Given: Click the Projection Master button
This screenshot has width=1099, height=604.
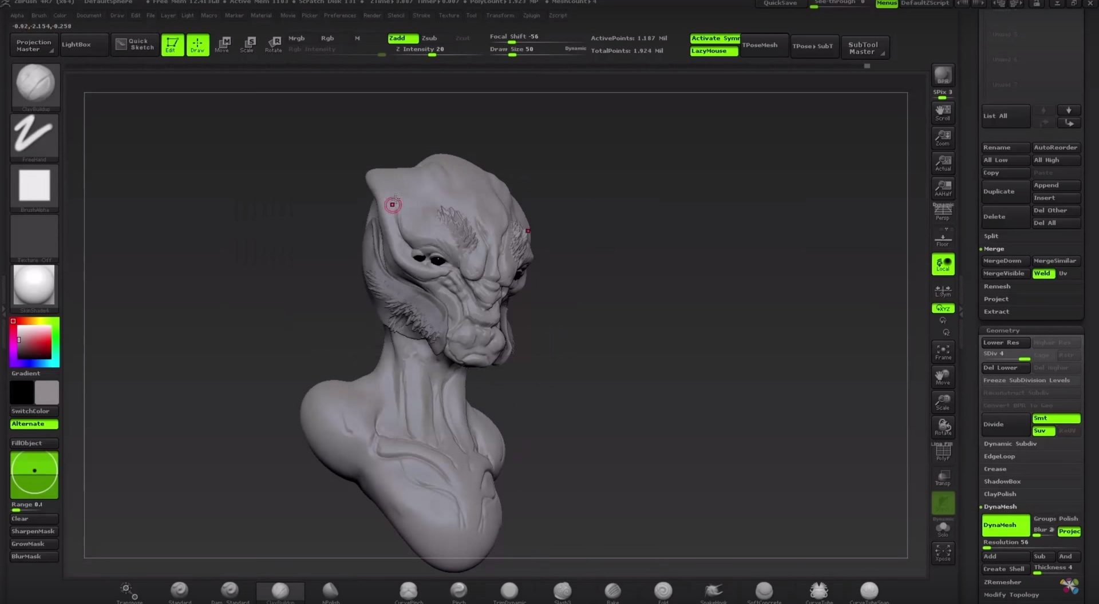Looking at the screenshot, I should click(33, 45).
